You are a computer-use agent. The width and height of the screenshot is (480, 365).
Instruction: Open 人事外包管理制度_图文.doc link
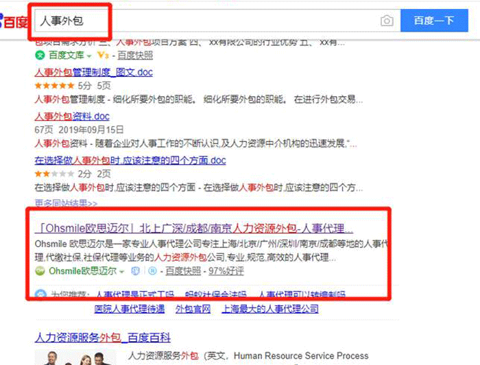point(94,72)
